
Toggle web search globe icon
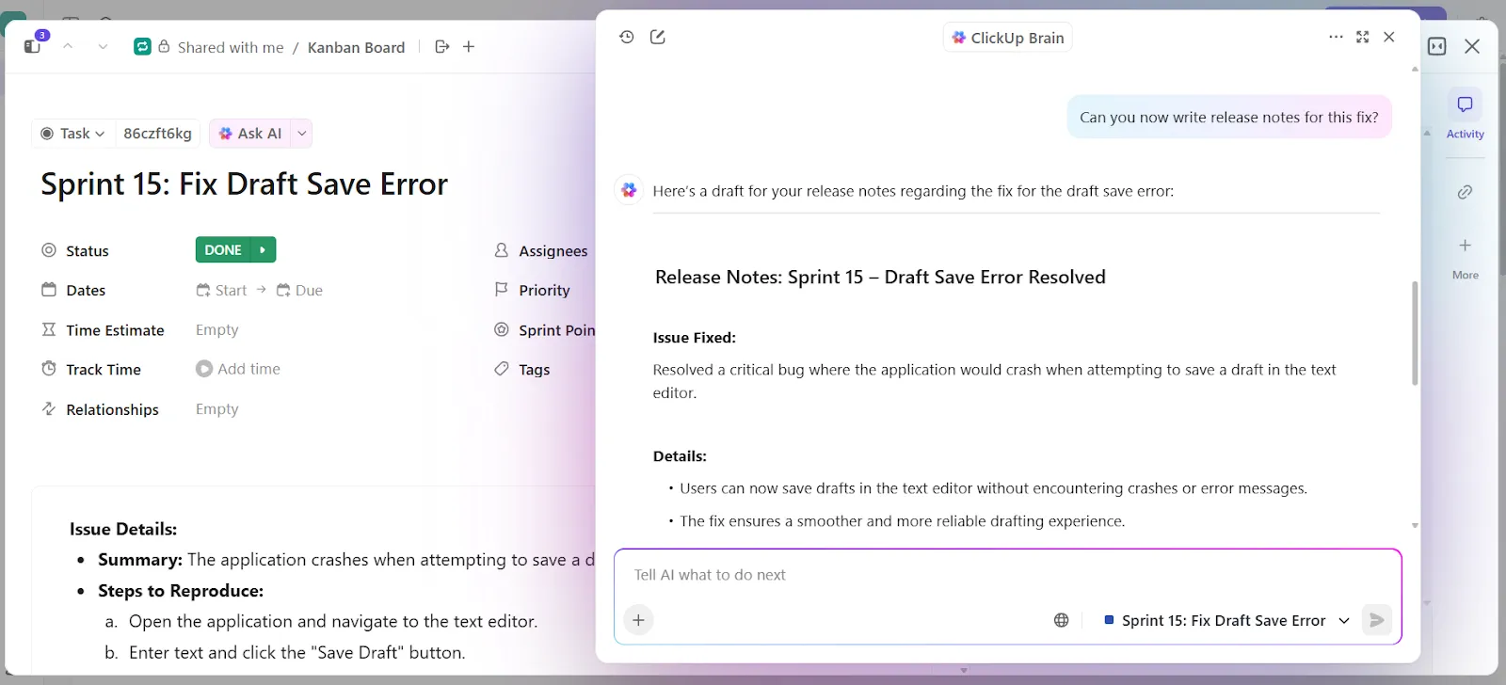(x=1061, y=620)
